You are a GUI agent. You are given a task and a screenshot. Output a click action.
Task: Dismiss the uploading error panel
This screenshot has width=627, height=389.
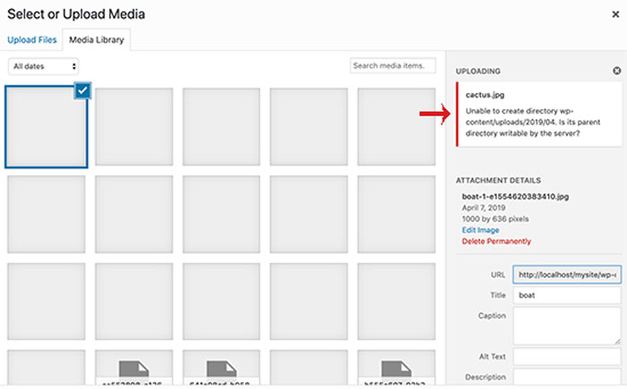616,71
